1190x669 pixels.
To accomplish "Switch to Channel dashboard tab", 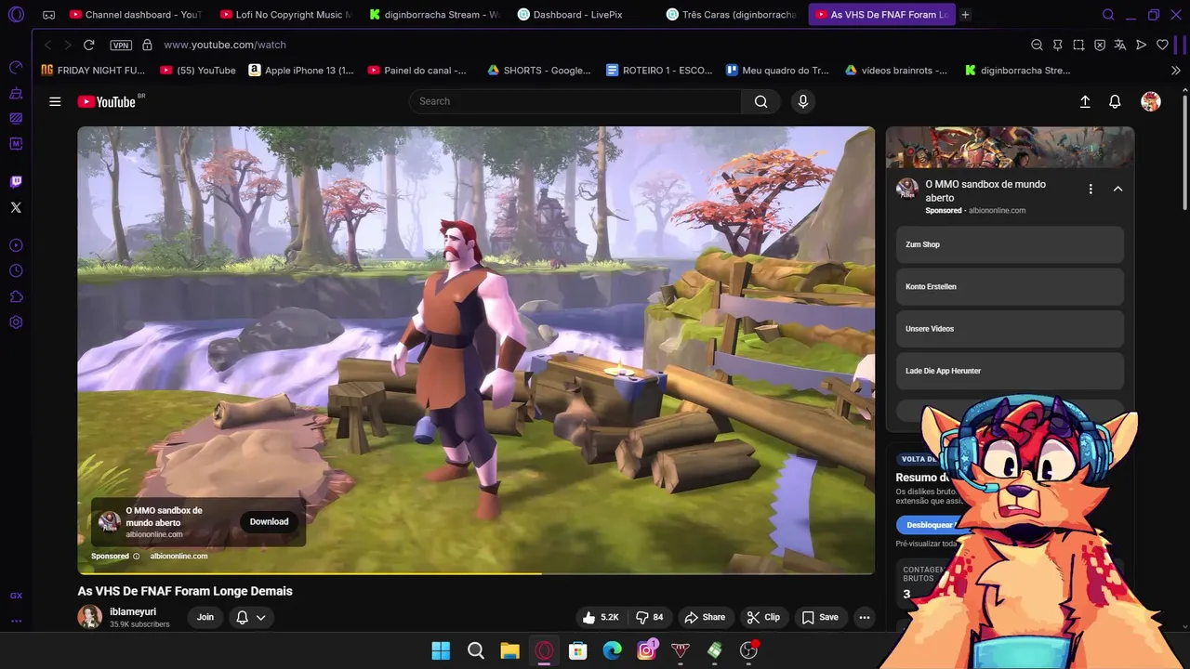I will pyautogui.click(x=136, y=15).
